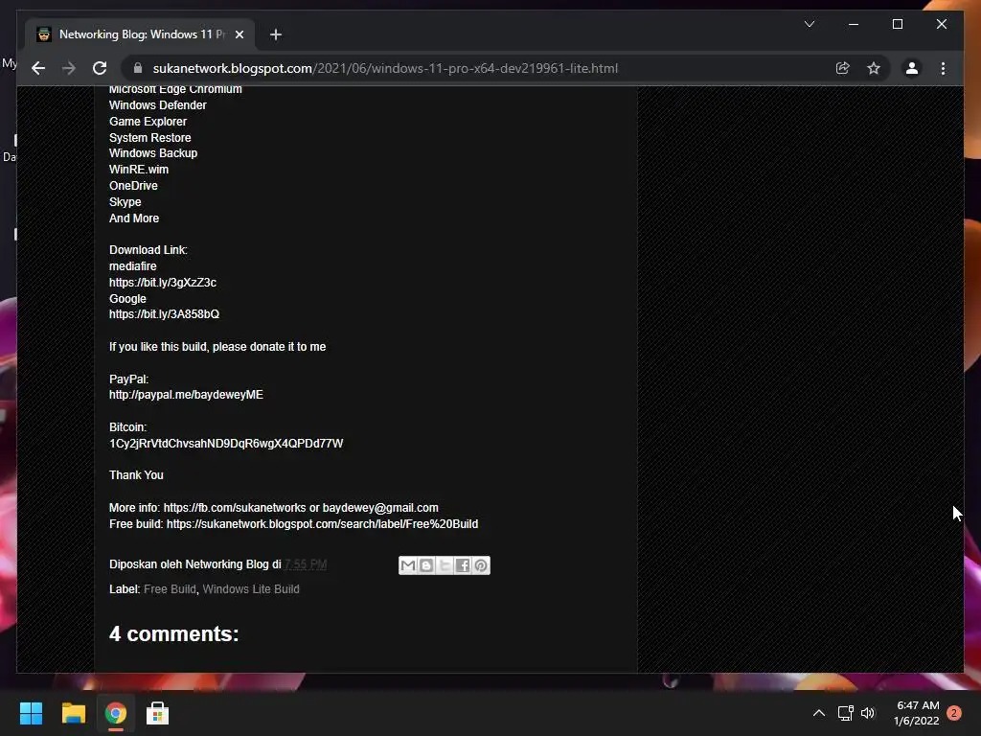This screenshot has width=981, height=736.
Task: Open the Free Build label
Action: point(170,589)
